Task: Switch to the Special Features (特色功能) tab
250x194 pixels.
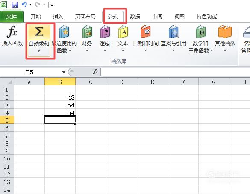Action: pos(207,16)
